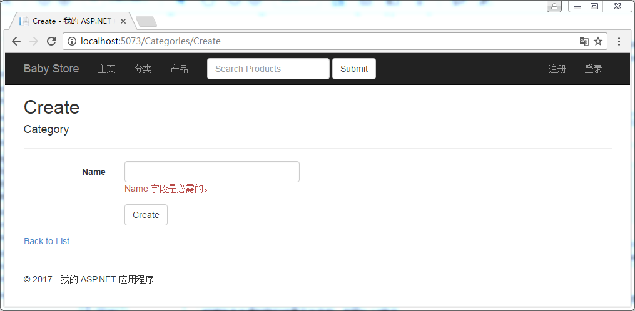The height and width of the screenshot is (311, 635).
Task: Minimize the browser window
Action: pos(577,6)
